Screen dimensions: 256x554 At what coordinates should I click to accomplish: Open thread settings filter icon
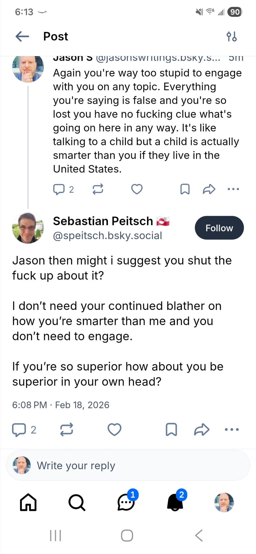click(x=231, y=36)
